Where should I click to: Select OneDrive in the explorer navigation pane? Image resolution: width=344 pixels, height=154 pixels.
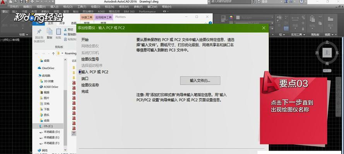click(x=46, y=68)
